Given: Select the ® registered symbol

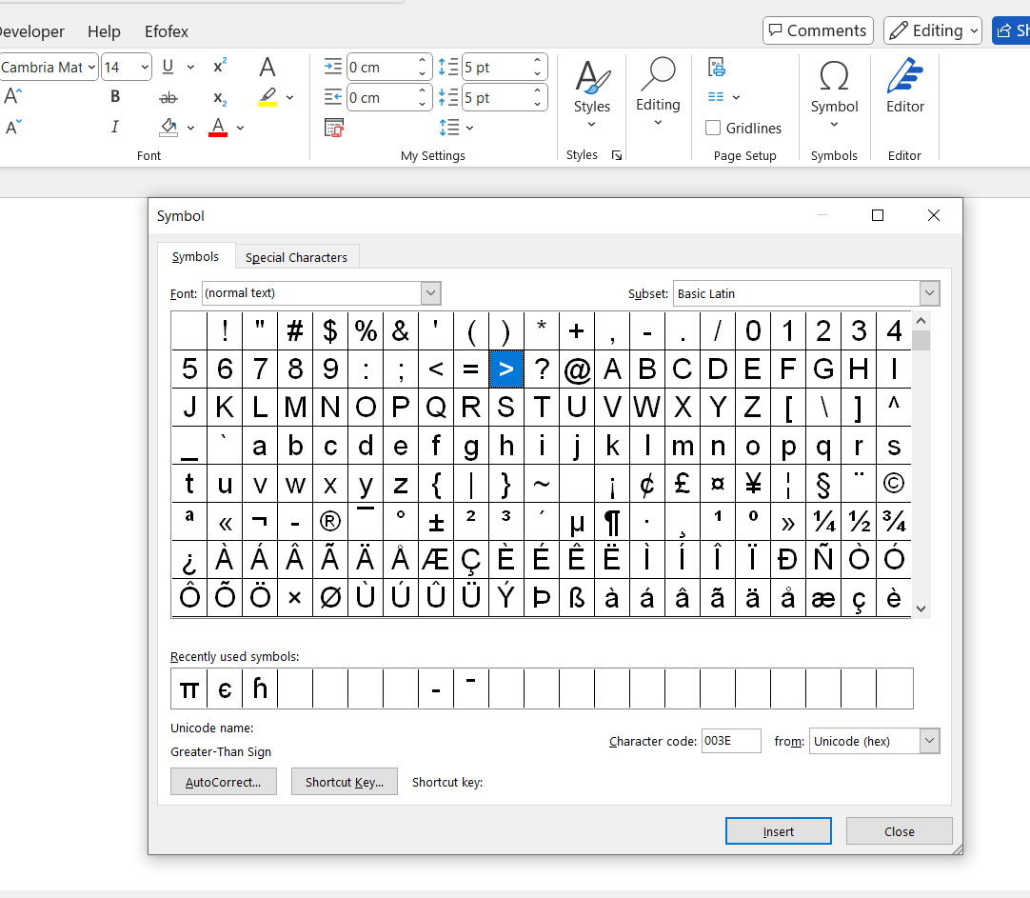Looking at the screenshot, I should point(330,522).
